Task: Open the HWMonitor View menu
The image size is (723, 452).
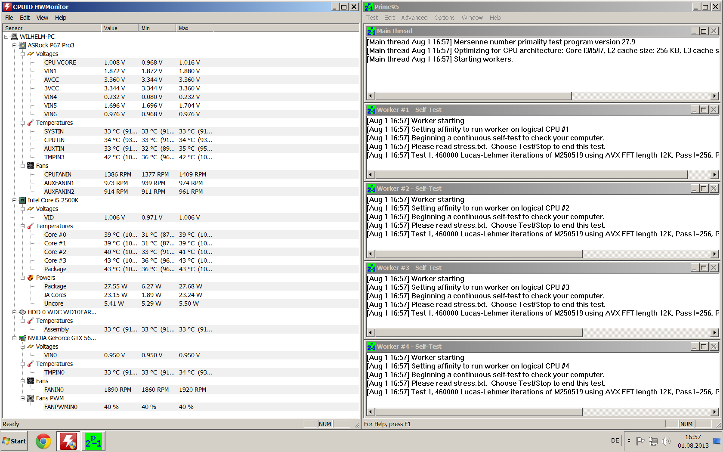Action: point(42,18)
